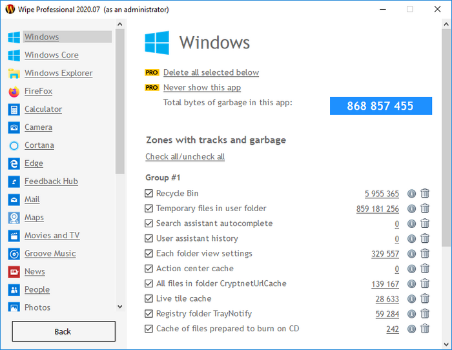Image resolution: width=452 pixels, height=350 pixels.
Task: Choose the Camera app icon
Action: [x=14, y=127]
